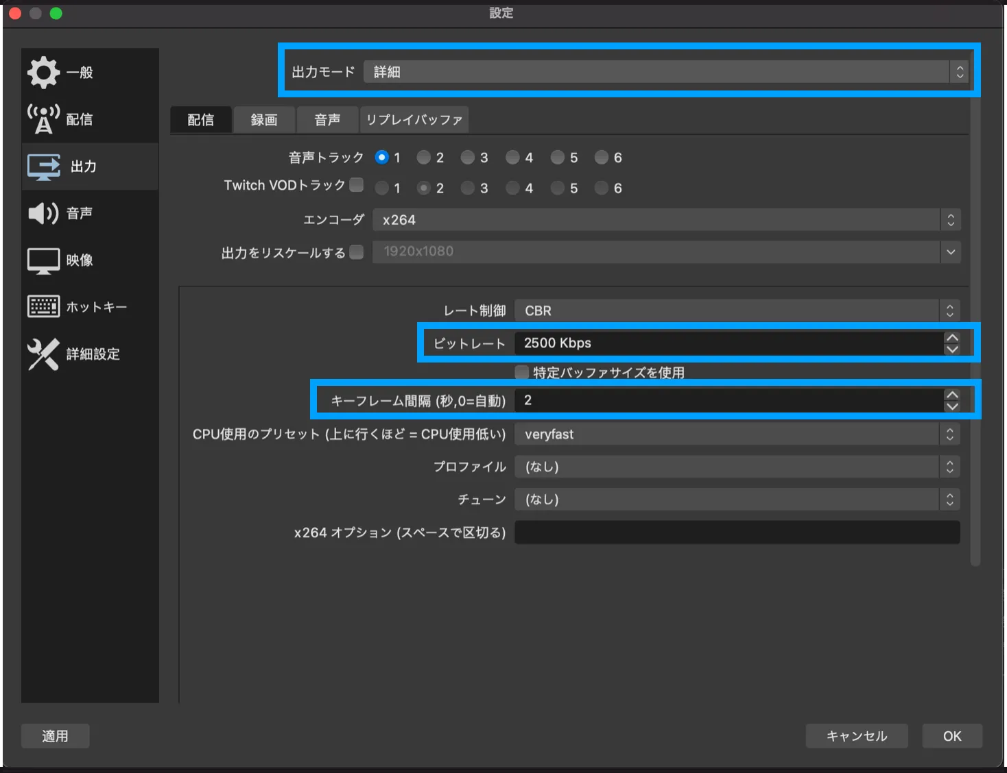
Task: Open the レート制御 dropdown showing CBR
Action: tap(737, 310)
